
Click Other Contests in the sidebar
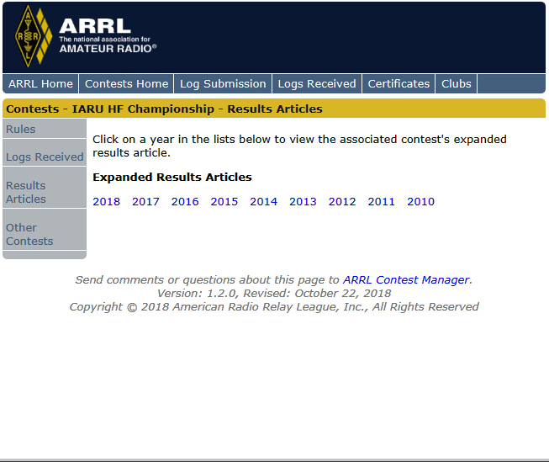[29, 234]
